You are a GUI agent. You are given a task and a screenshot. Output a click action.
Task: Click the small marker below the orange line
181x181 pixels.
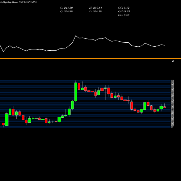pos(173,61)
